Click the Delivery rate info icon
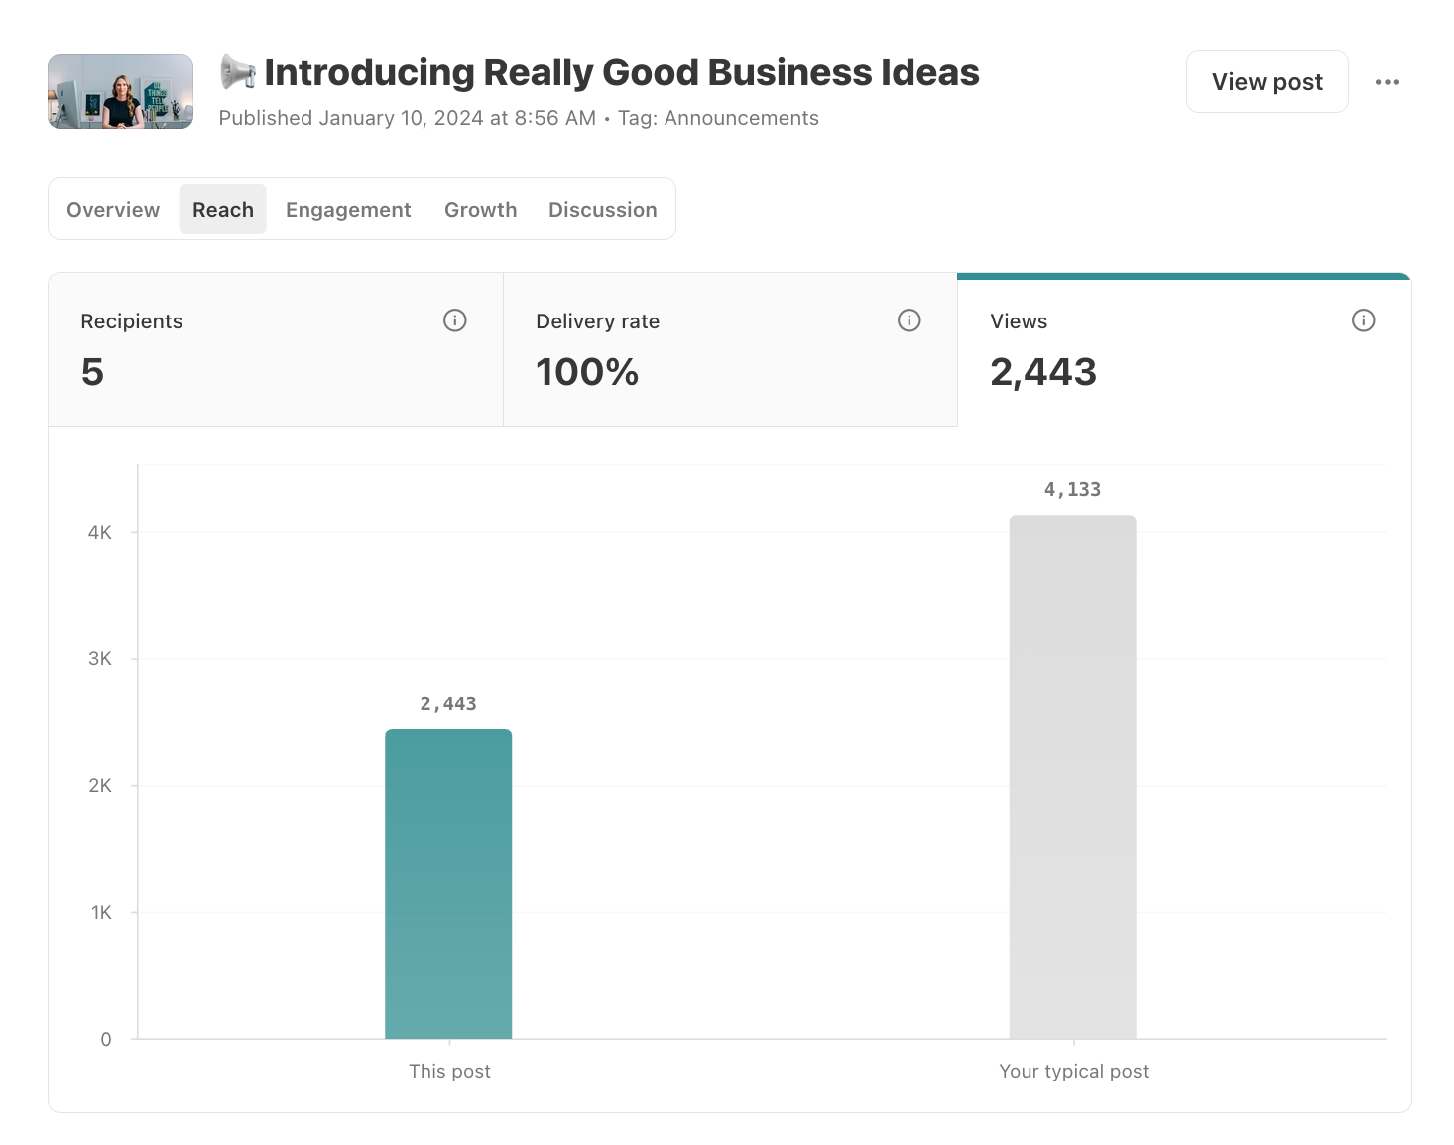1454x1145 pixels. pos(909,320)
